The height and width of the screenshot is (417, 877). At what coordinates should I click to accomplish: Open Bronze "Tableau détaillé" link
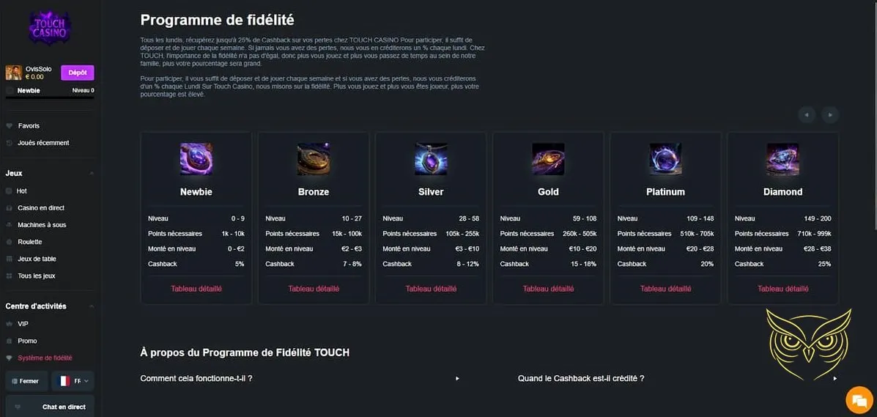[314, 289]
